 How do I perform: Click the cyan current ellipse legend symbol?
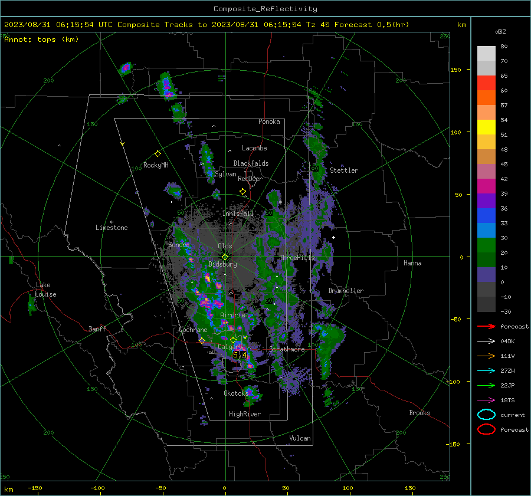486,415
